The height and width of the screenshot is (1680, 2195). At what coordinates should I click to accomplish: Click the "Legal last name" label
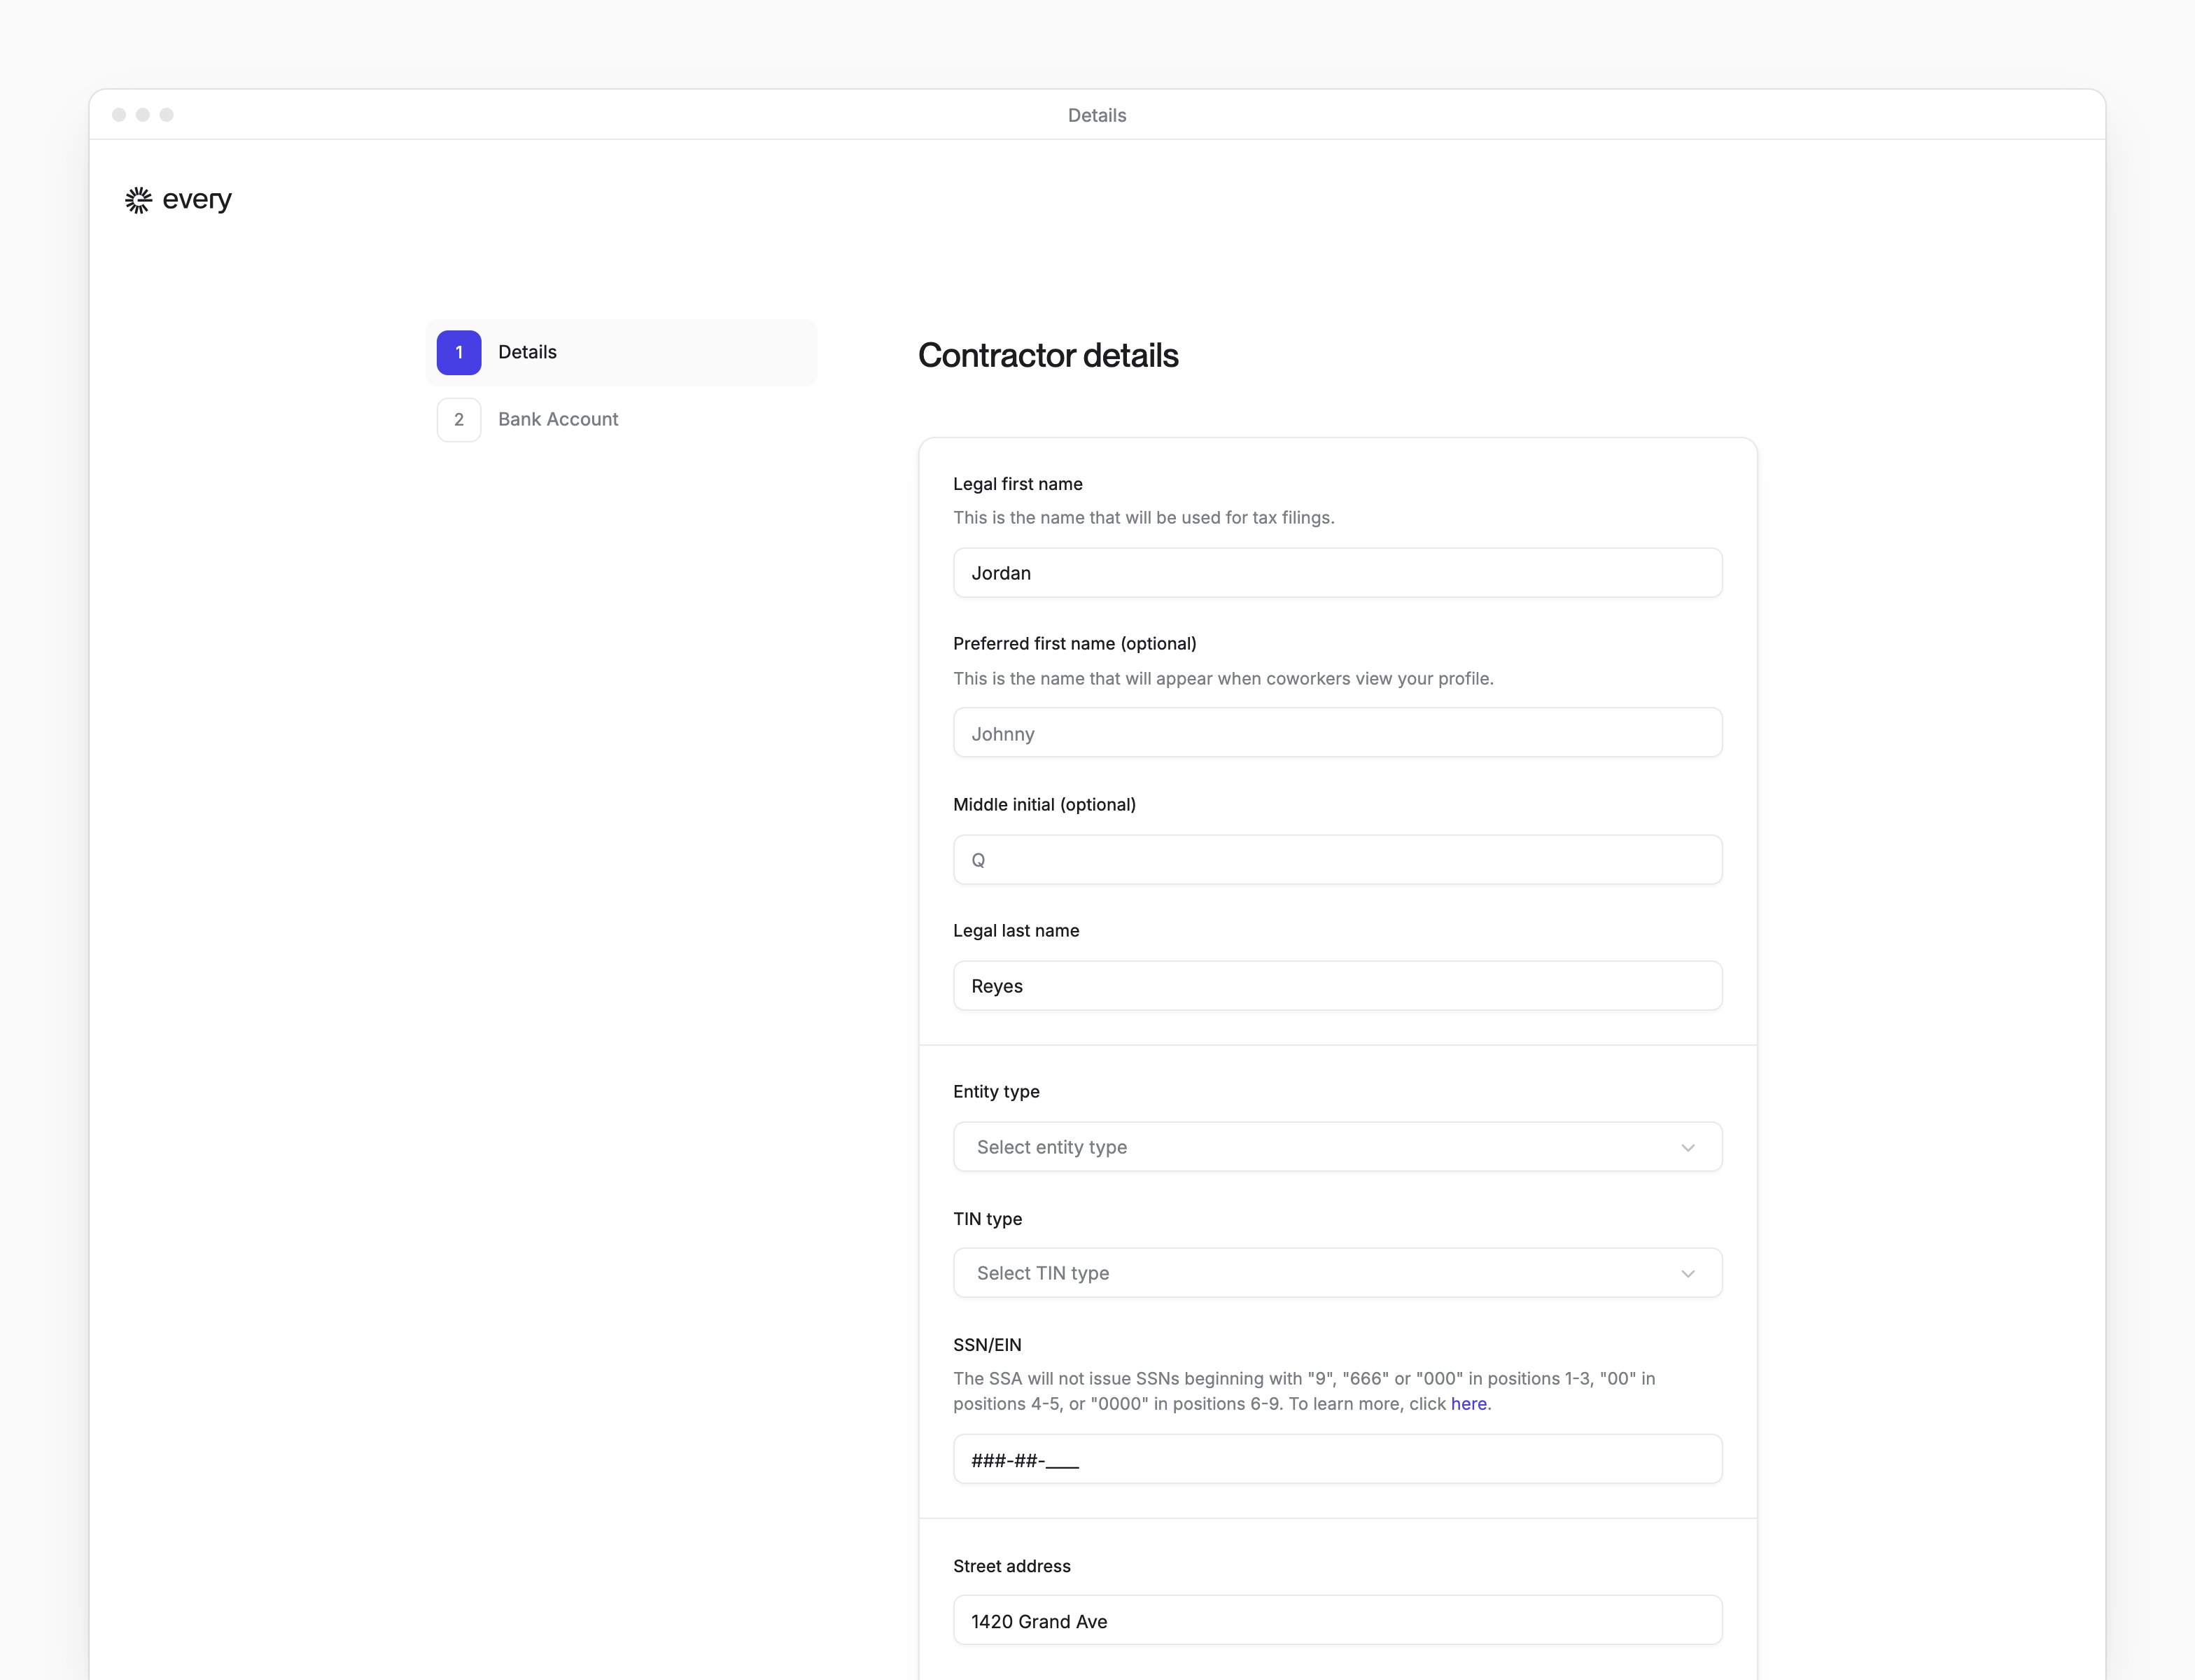pyautogui.click(x=1015, y=931)
